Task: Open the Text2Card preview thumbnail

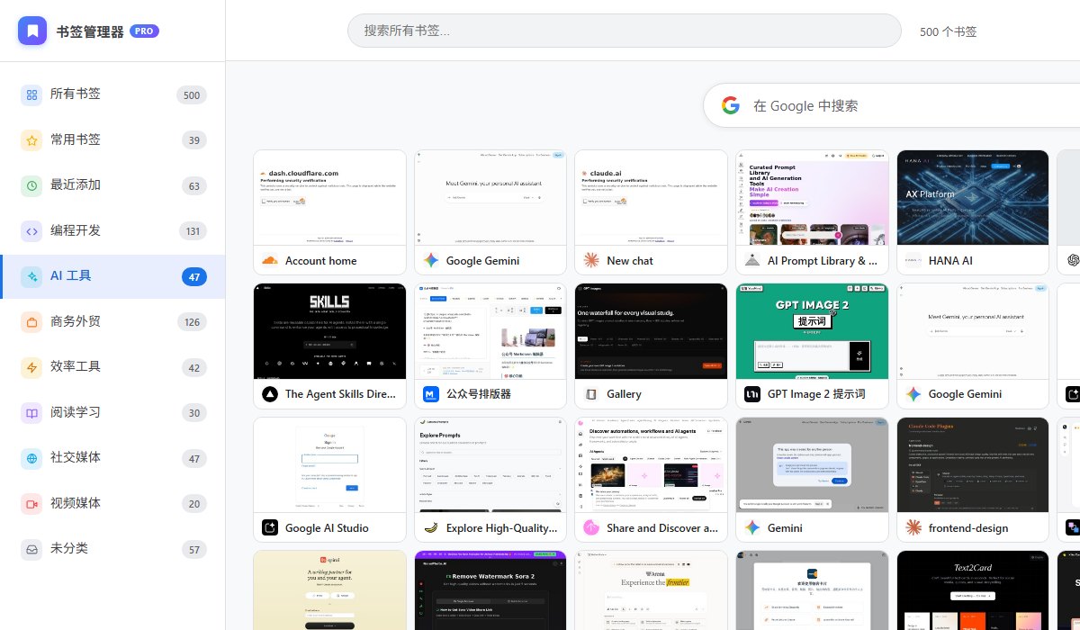Action: [973, 590]
